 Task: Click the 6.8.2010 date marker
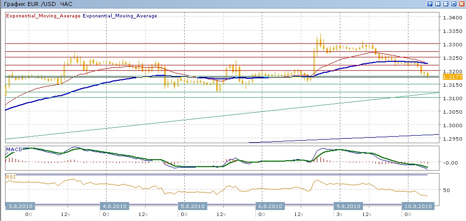(x=270, y=206)
